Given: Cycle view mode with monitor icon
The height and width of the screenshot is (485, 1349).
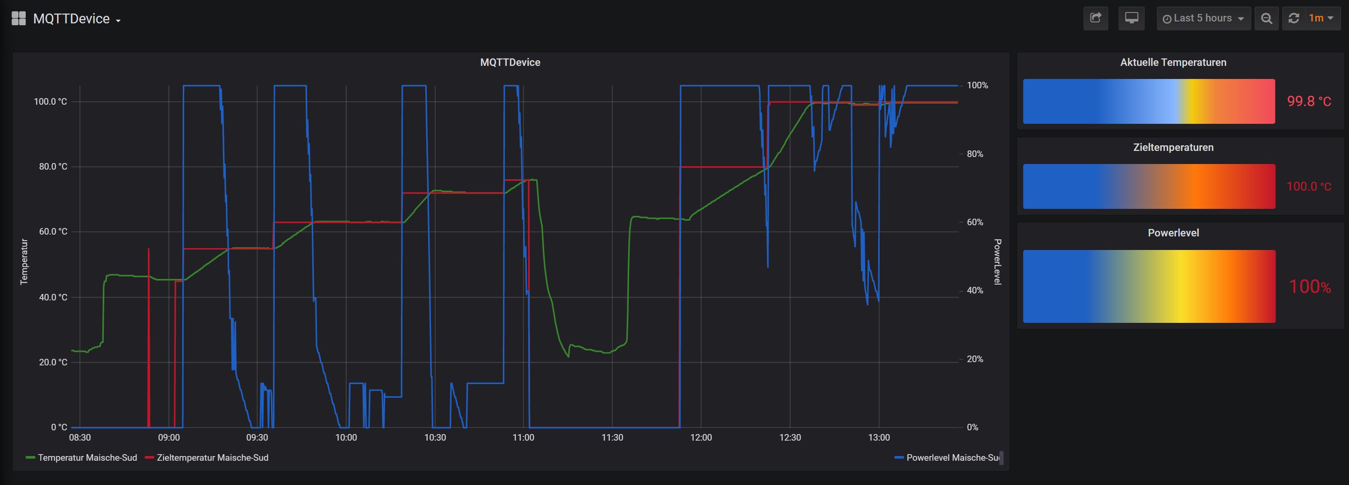Looking at the screenshot, I should pos(1131,18).
